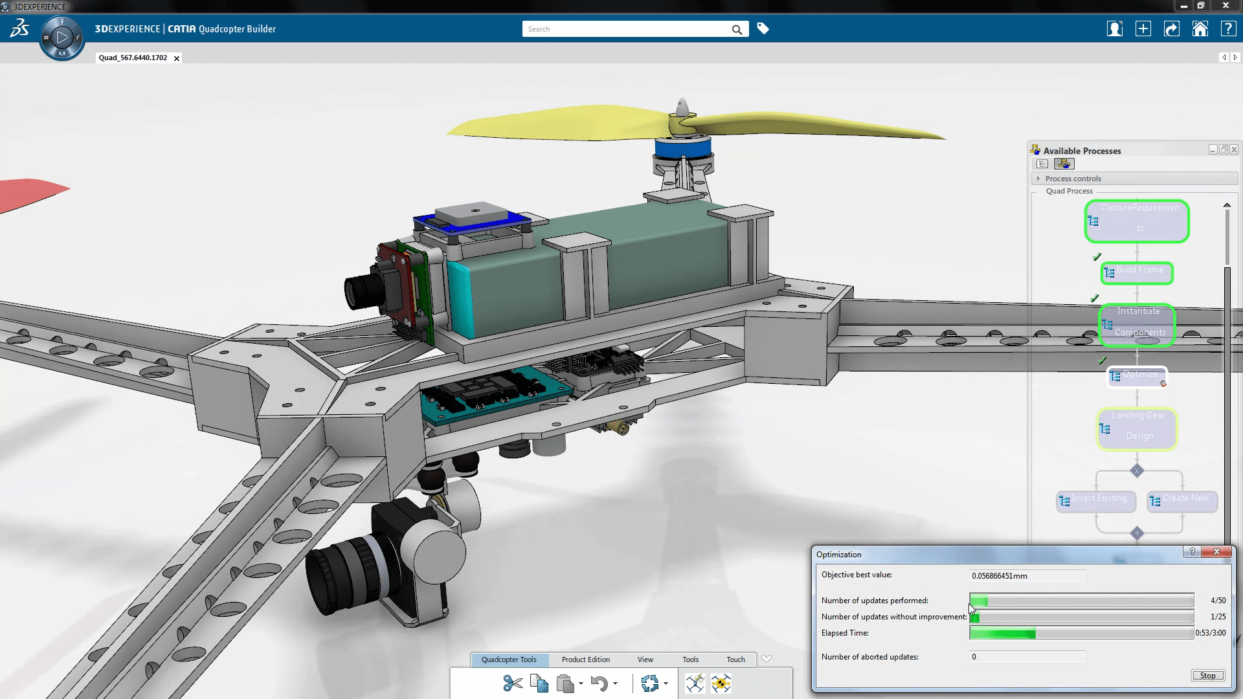1243x699 pixels.
Task: Toggle the thumbnail view in Available Processes
Action: click(1064, 164)
